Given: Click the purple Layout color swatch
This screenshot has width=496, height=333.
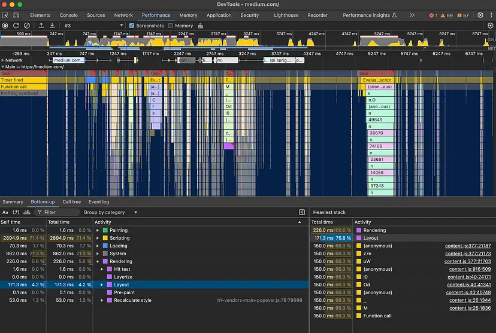Looking at the screenshot, I should (x=109, y=285).
